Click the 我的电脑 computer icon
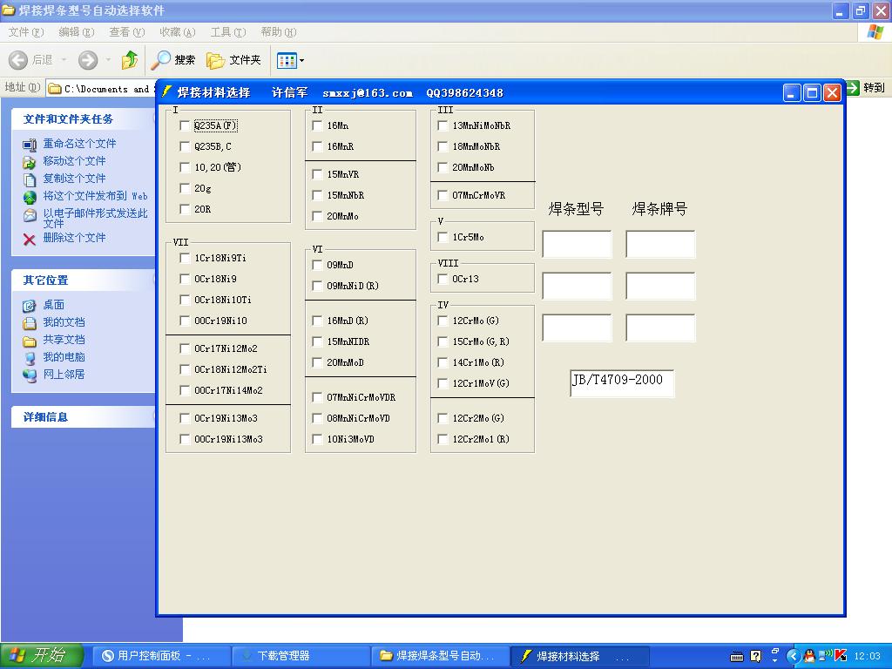 click(x=30, y=358)
